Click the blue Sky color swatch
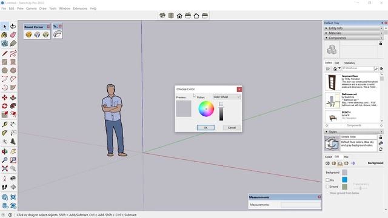Viewport: 388px width, 218px height. (344, 180)
